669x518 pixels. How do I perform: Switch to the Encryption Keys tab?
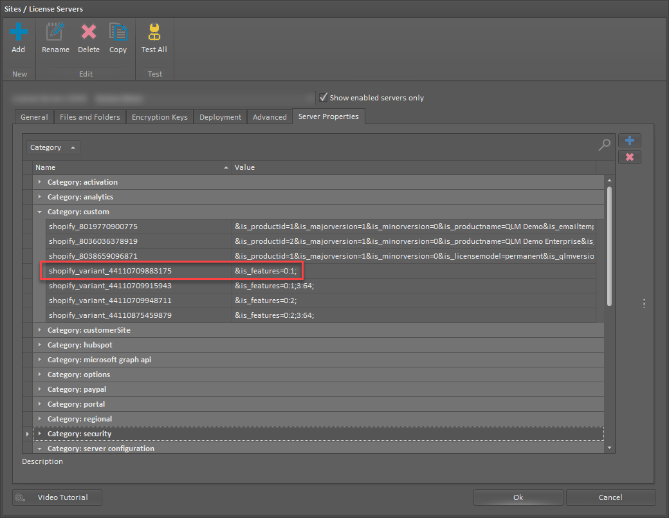click(x=160, y=117)
